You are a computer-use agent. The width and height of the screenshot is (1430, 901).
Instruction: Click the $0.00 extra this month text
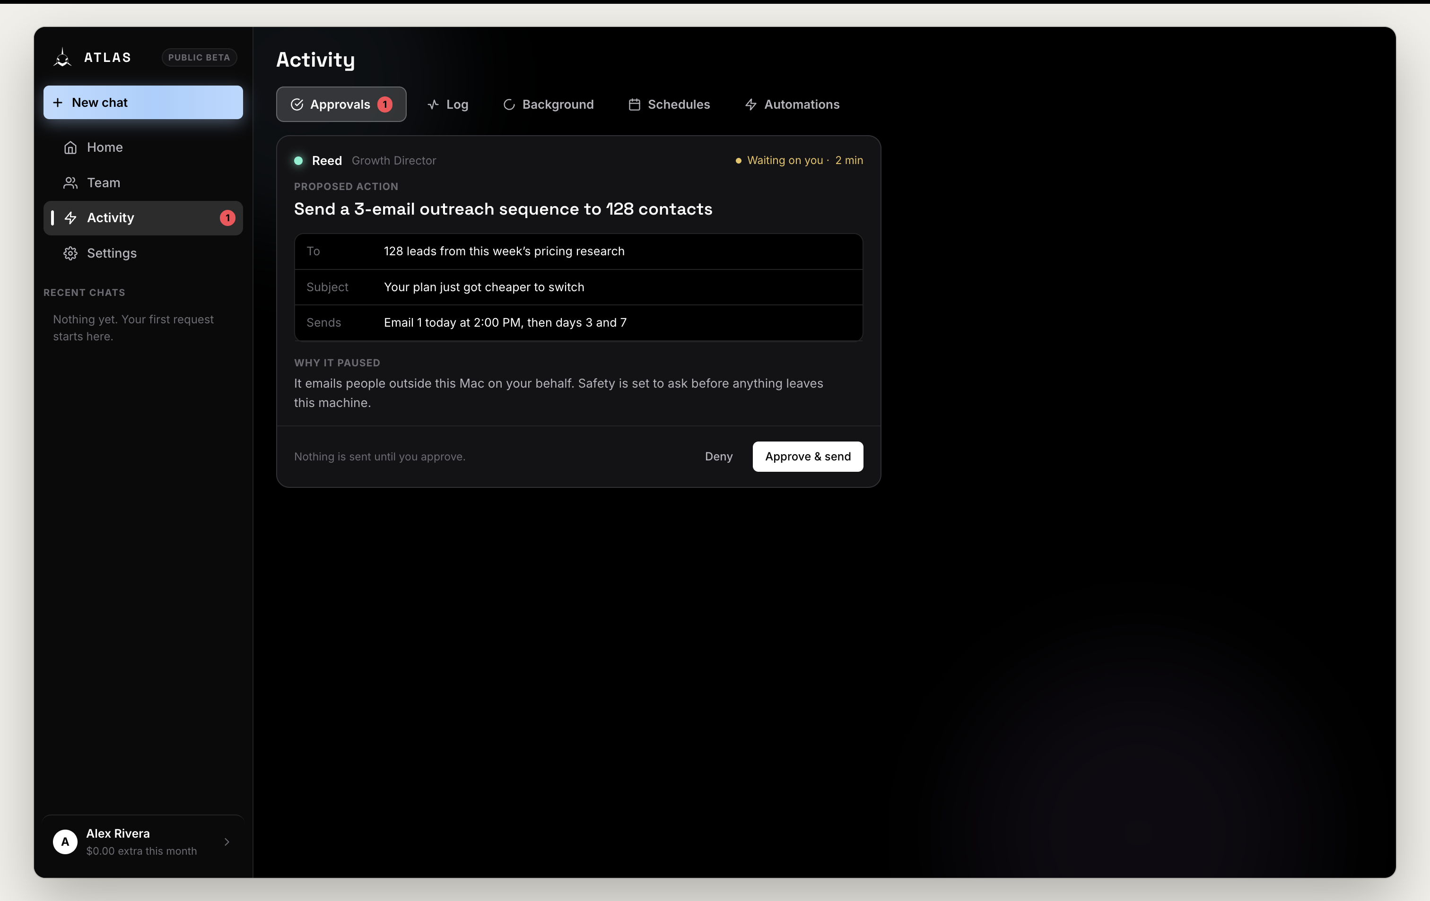tap(141, 851)
